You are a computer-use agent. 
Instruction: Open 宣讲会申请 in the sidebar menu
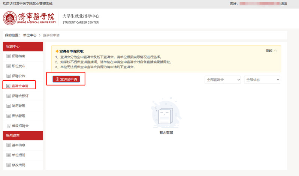tap(20, 86)
